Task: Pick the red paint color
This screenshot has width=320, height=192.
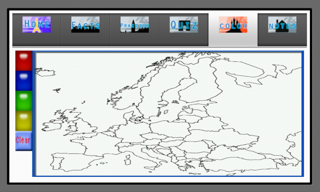Action: pyautogui.click(x=24, y=61)
